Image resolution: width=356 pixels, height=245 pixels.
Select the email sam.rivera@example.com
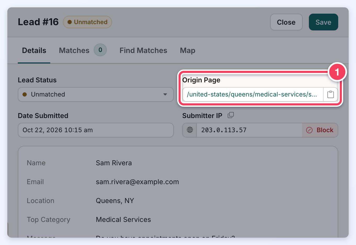click(x=137, y=182)
